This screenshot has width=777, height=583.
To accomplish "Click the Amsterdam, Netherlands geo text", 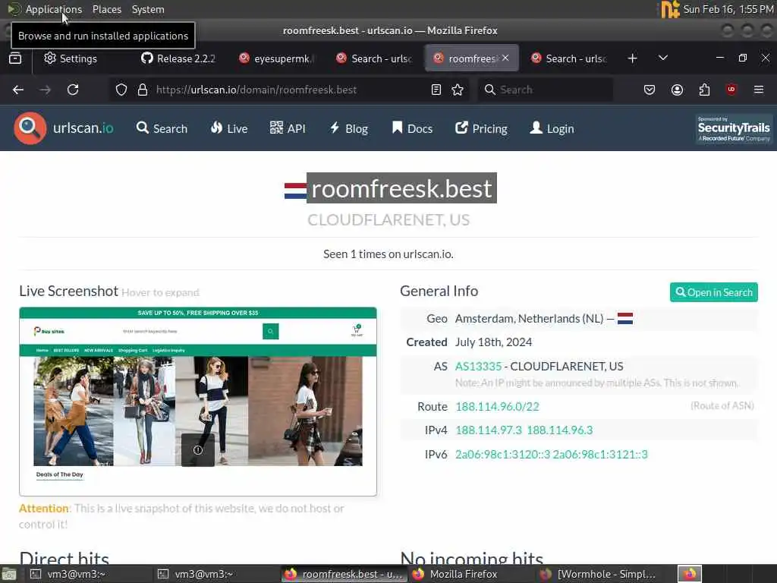I will (x=529, y=318).
